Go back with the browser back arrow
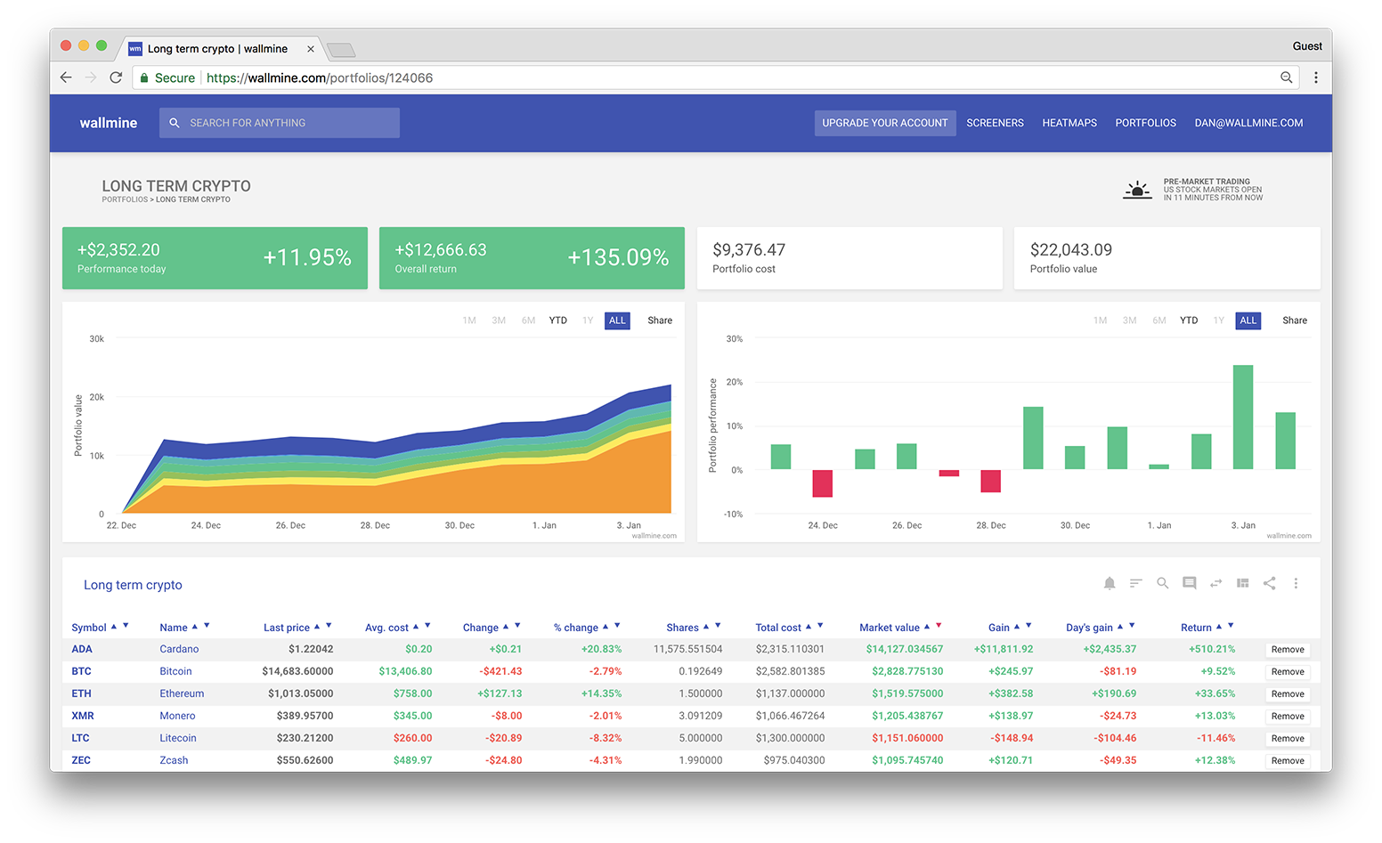The image size is (1382, 843). [66, 77]
